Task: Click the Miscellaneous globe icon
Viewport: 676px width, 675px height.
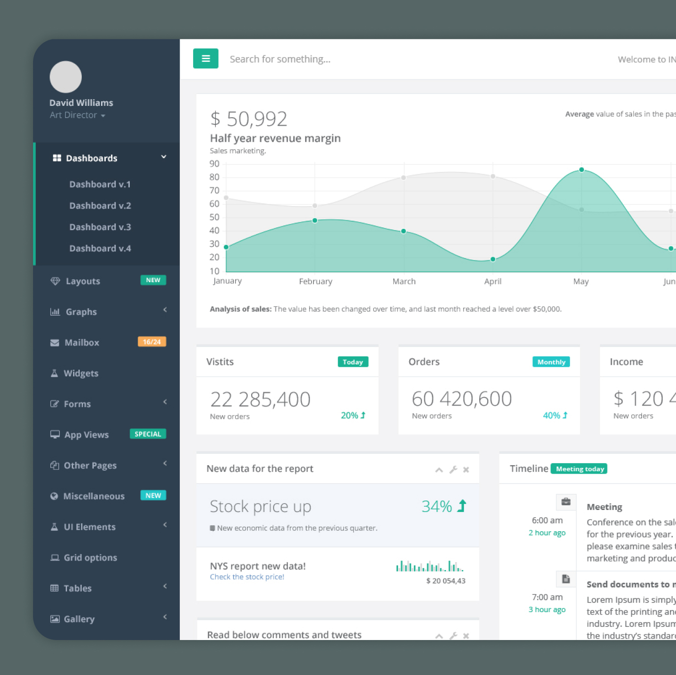Action: click(54, 496)
